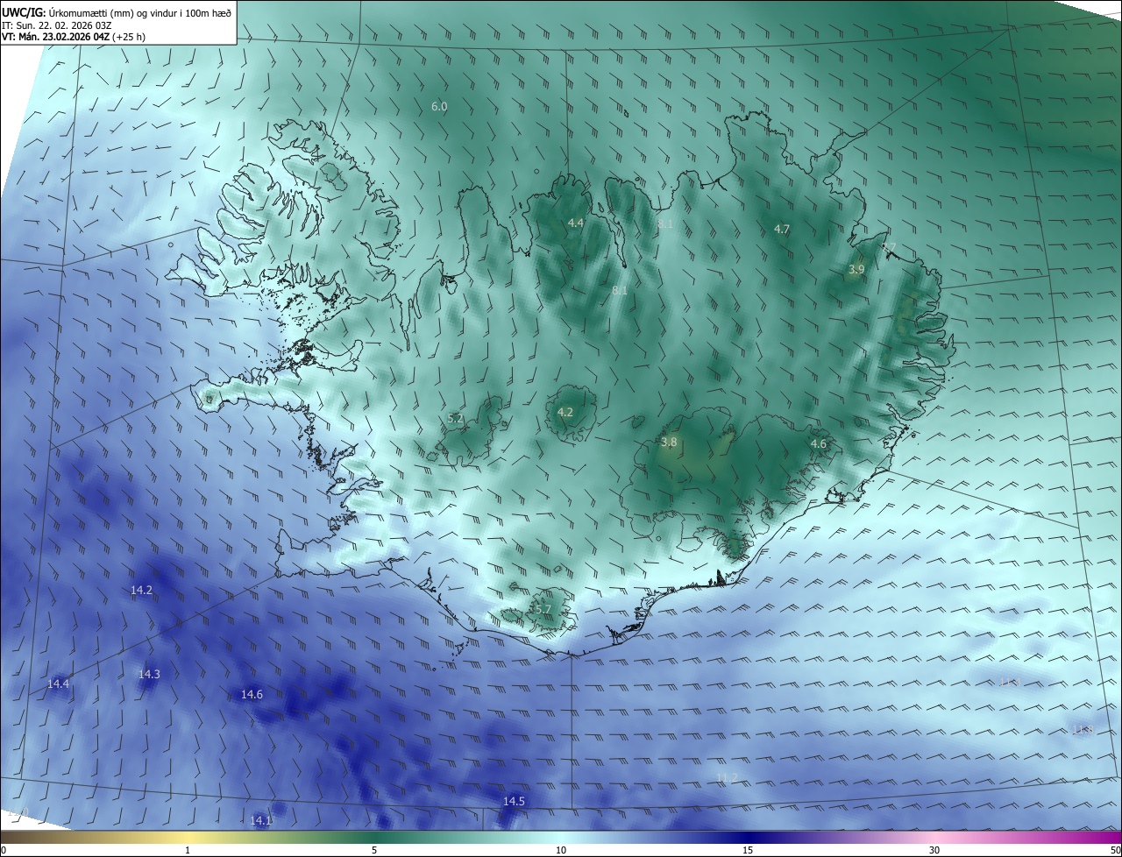The image size is (1122, 857).
Task: Click the 14.6 value label over the ocean
Action: pyautogui.click(x=252, y=695)
